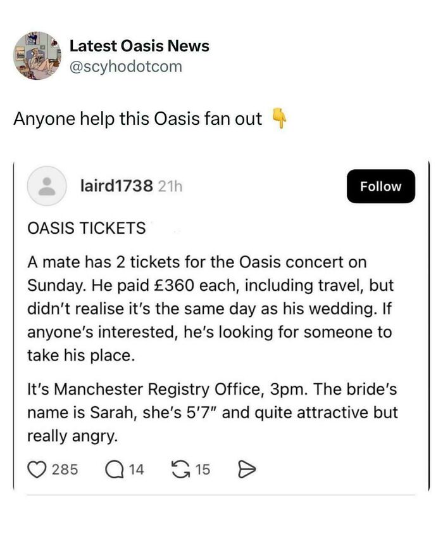Screen dimensions: 443x536
Task: Open the Latest Oasis News profile picture
Action: click(37, 56)
